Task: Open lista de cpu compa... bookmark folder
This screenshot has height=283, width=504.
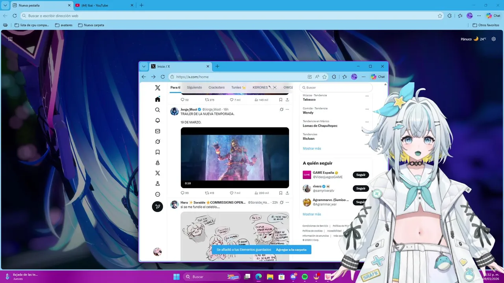Action: [32, 25]
